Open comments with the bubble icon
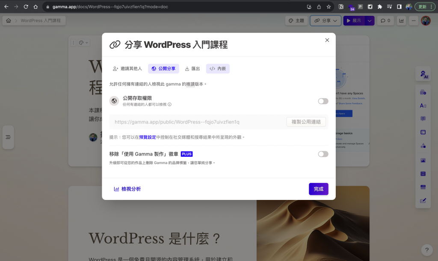438x261 pixels. click(385, 21)
